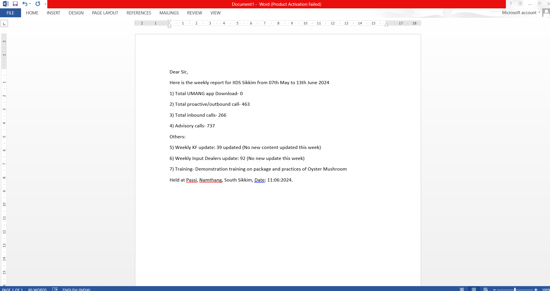Click the misspelled word Namthang

pyautogui.click(x=211, y=180)
